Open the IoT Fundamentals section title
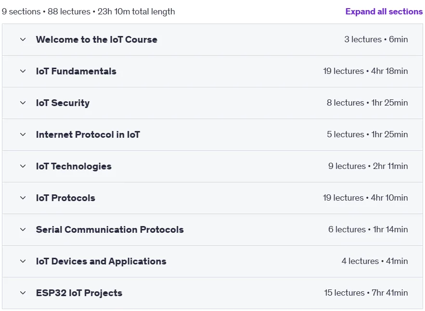425x311 pixels. point(76,71)
